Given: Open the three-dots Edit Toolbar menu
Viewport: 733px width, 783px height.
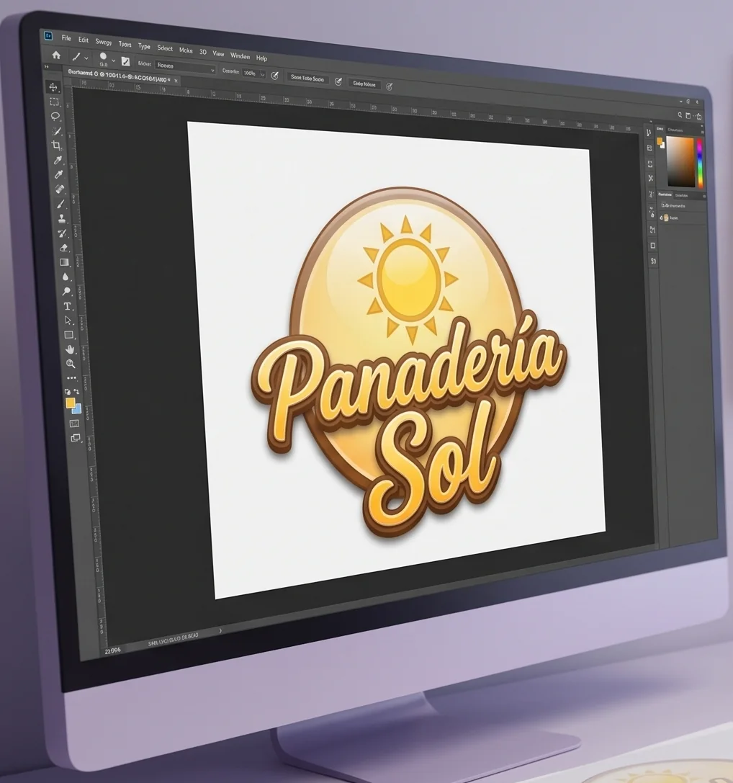Looking at the screenshot, I should (x=71, y=378).
